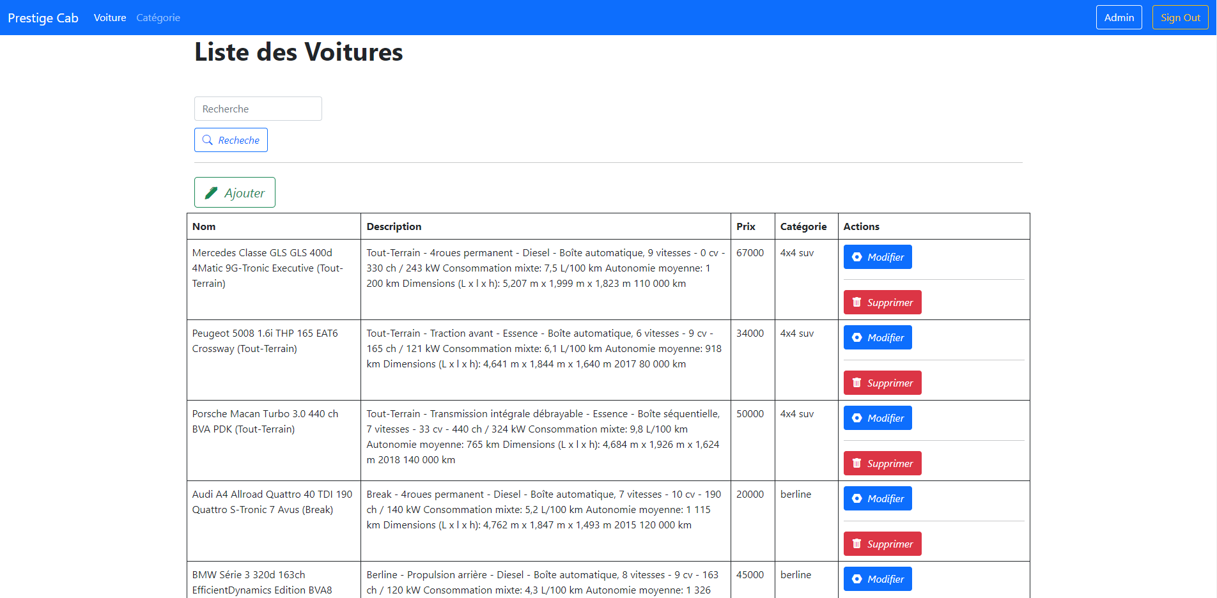Image resolution: width=1217 pixels, height=598 pixels.
Task: Click the pencil icon on the Ajouter button
Action: pos(211,193)
